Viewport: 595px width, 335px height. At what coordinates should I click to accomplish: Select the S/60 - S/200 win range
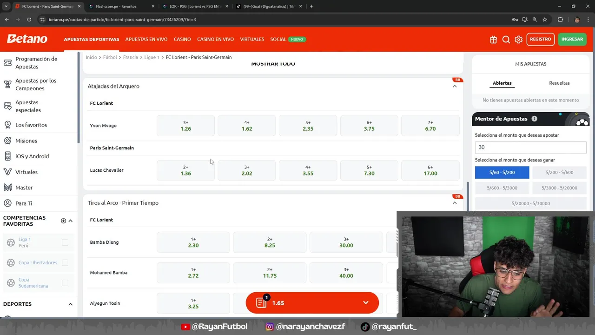(502, 172)
